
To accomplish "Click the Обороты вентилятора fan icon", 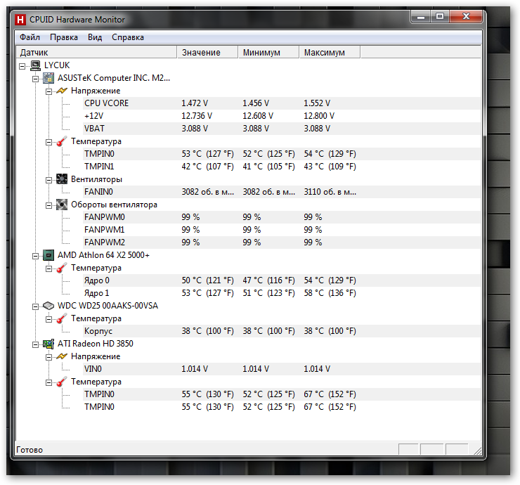I will tap(62, 205).
